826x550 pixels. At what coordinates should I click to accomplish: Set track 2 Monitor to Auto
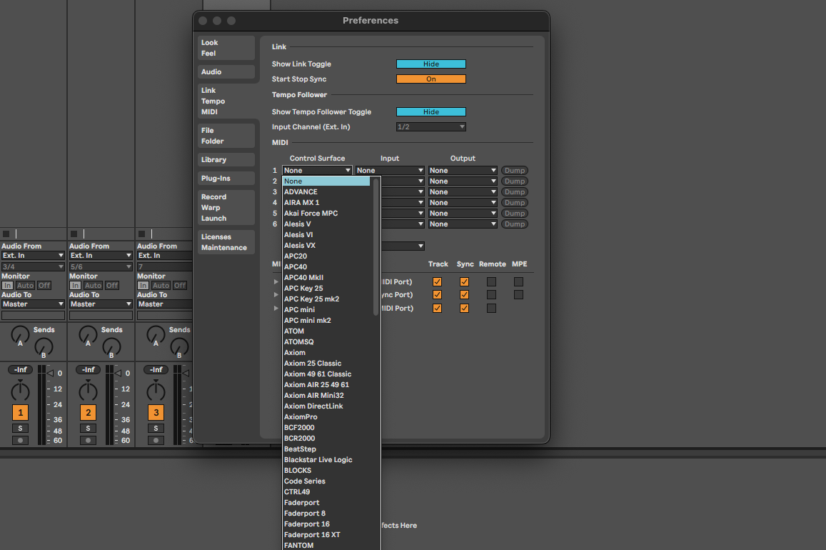tap(94, 286)
